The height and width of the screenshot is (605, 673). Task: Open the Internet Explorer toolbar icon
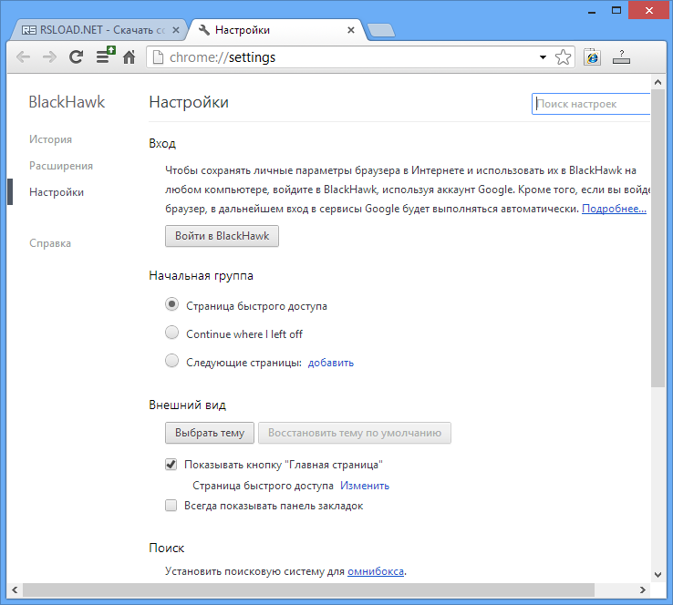point(593,57)
